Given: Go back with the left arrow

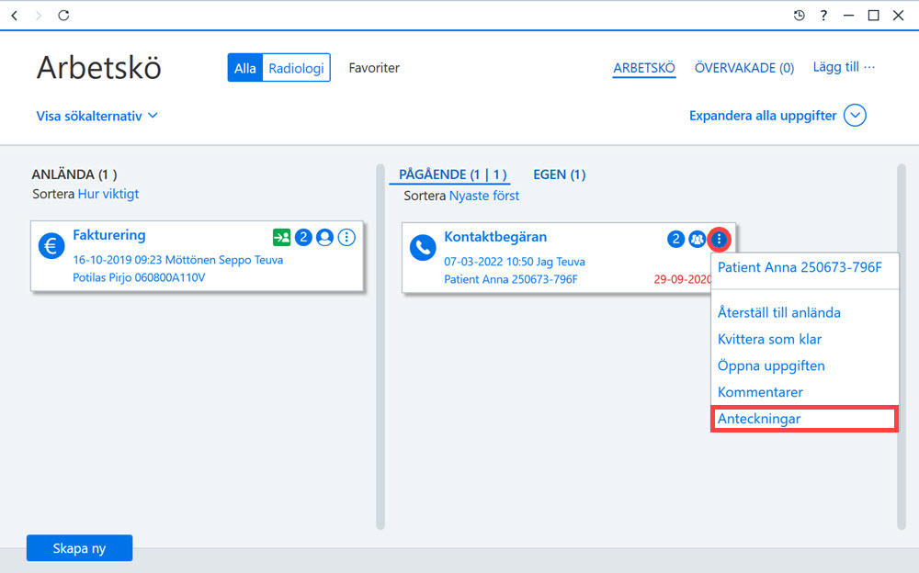Looking at the screenshot, I should (x=15, y=16).
